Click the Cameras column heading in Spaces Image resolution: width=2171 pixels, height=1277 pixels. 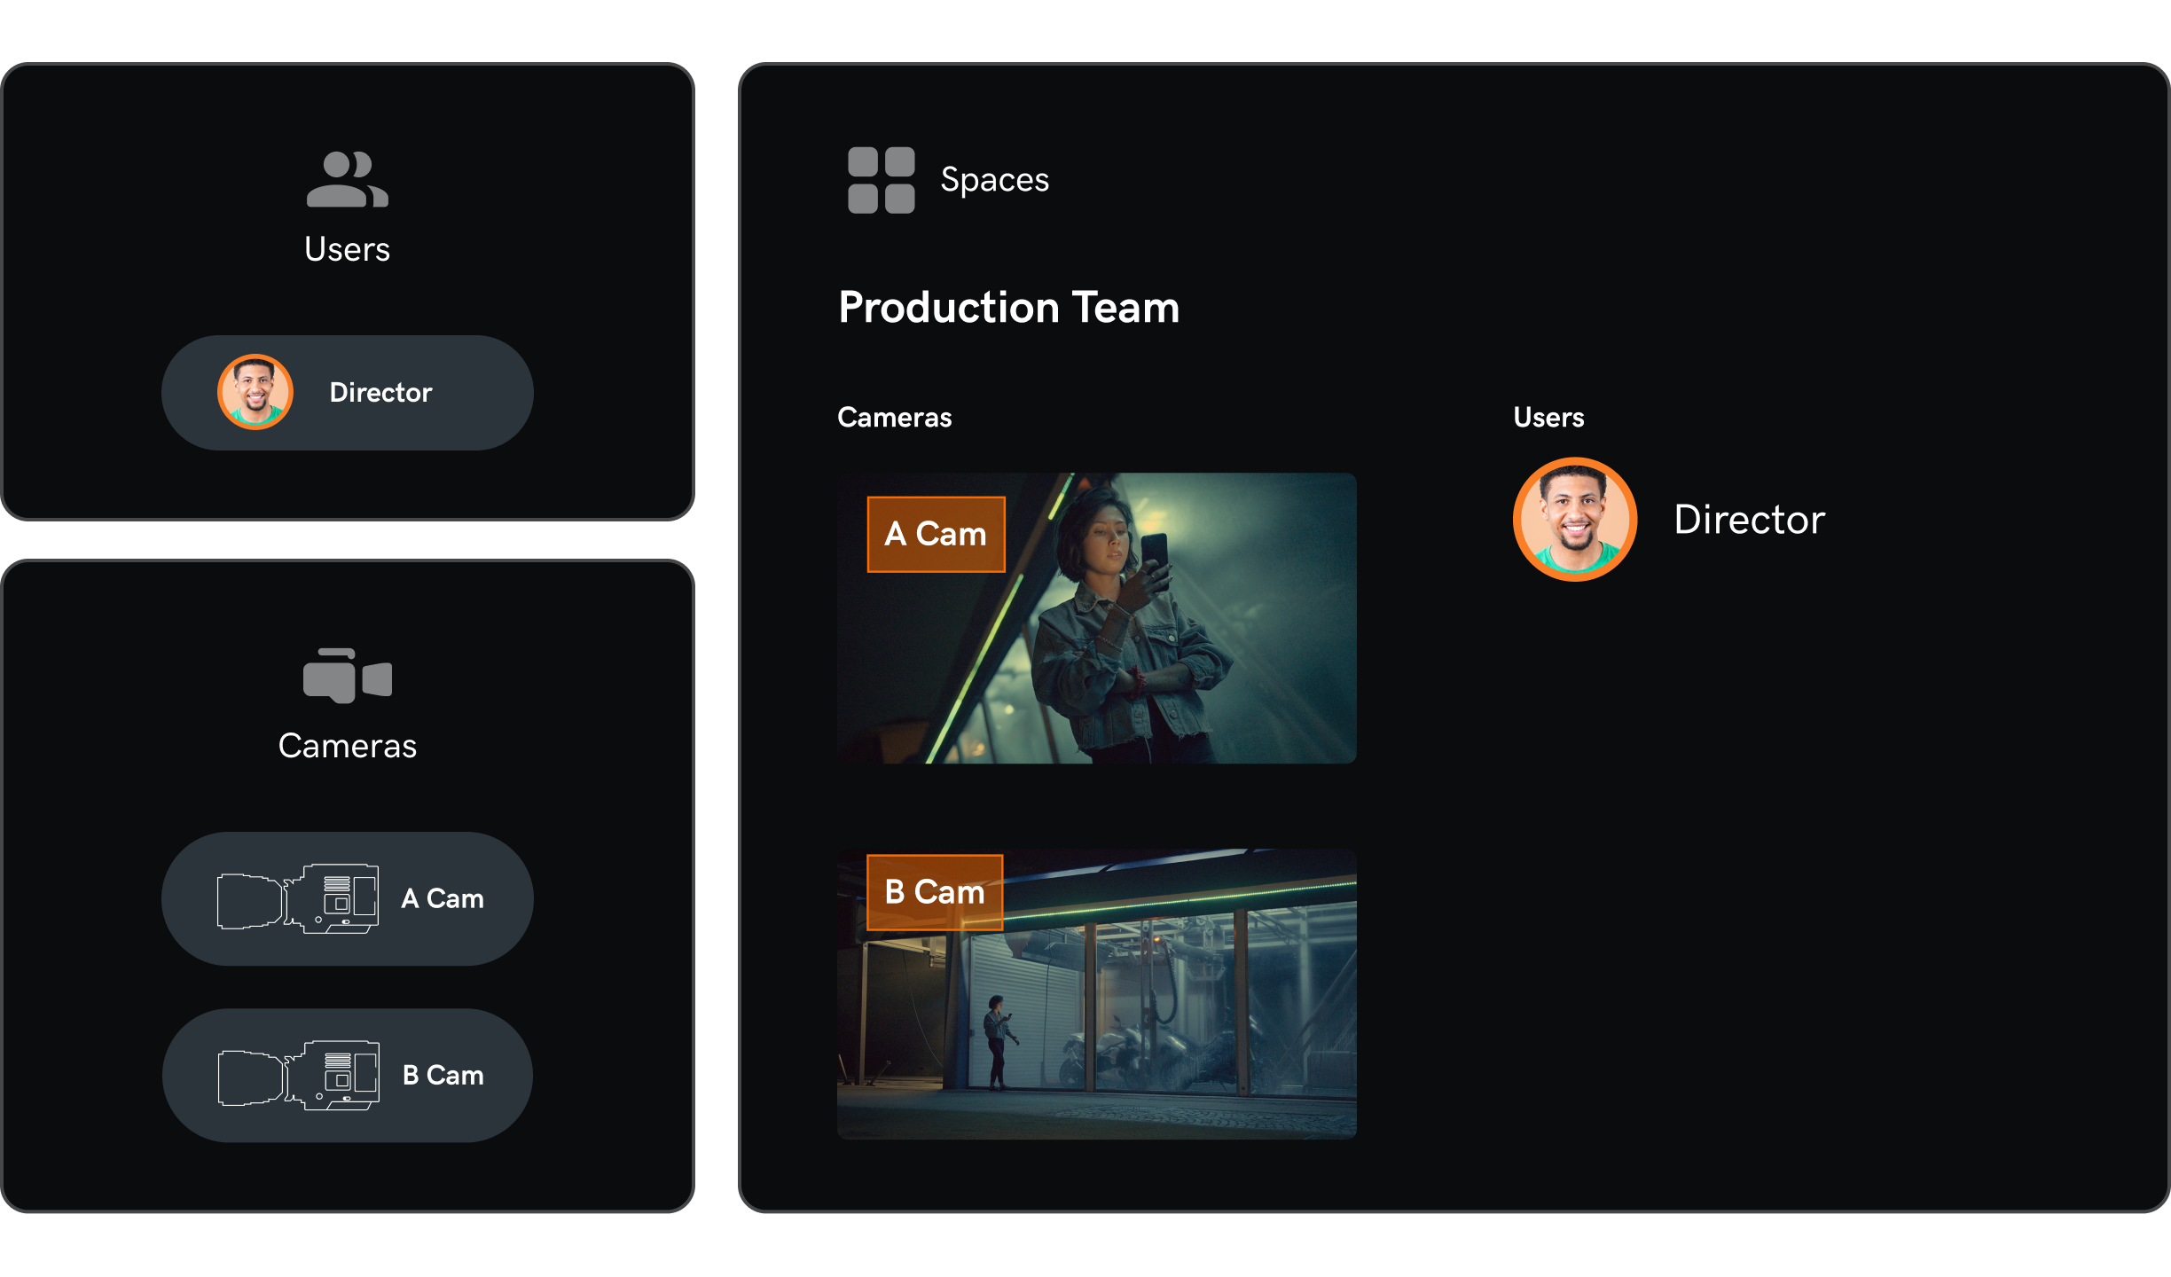point(894,418)
